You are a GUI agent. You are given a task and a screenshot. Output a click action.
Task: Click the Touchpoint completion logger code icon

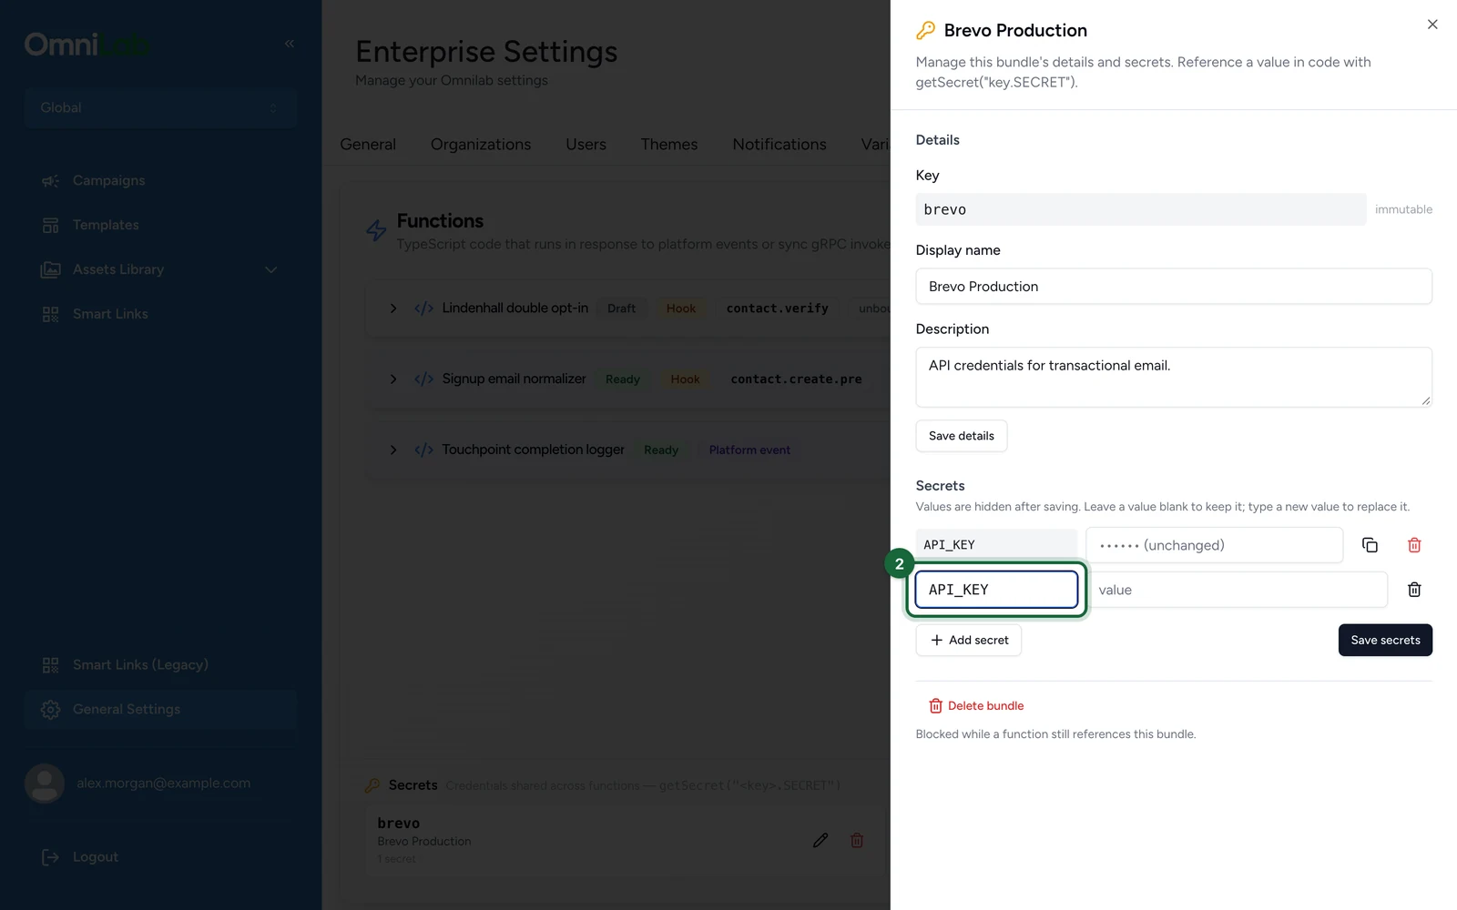423,450
